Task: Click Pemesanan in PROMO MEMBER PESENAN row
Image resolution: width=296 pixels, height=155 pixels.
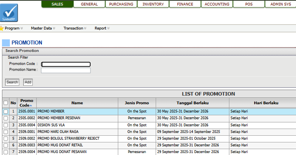Action: tap(137, 118)
